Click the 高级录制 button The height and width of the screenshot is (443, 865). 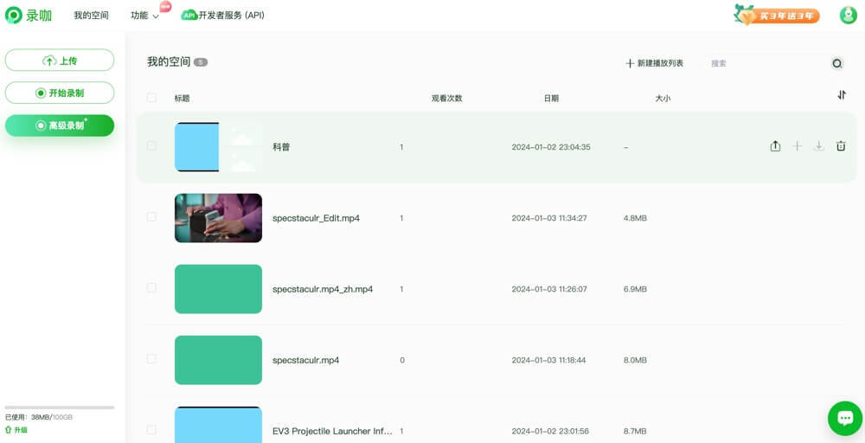coord(60,125)
